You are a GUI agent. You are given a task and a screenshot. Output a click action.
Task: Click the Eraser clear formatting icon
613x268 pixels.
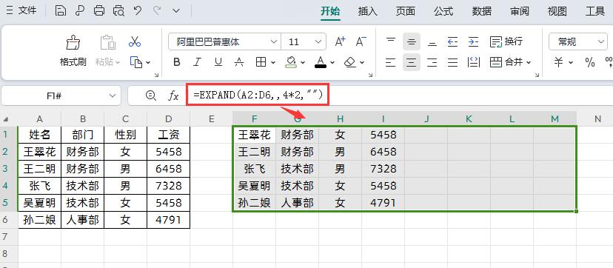pyautogui.click(x=351, y=61)
